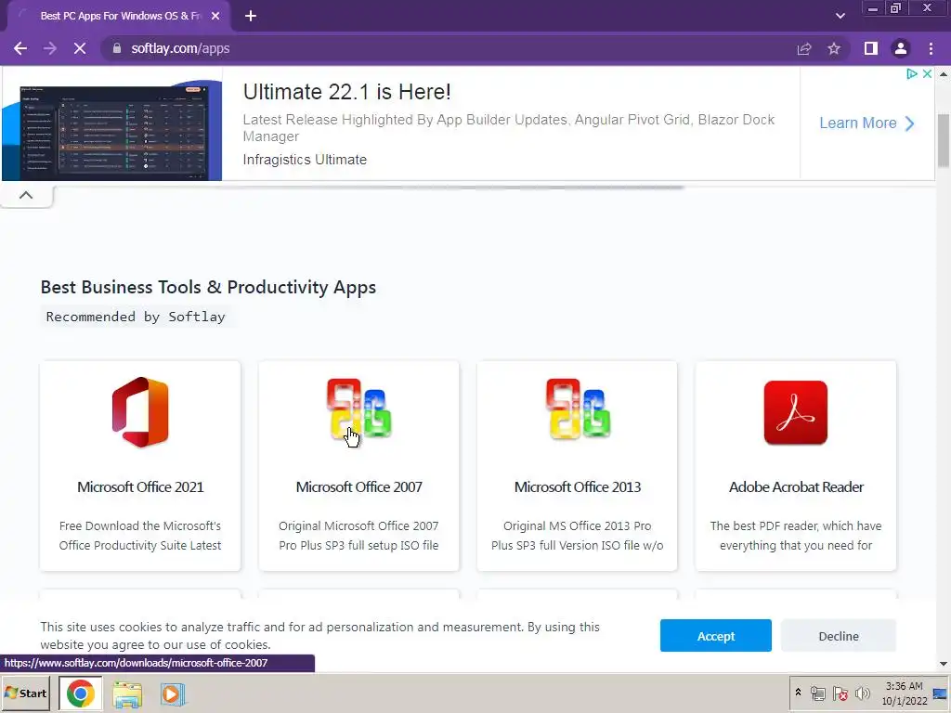Click the Chrome taskbar icon

81,693
